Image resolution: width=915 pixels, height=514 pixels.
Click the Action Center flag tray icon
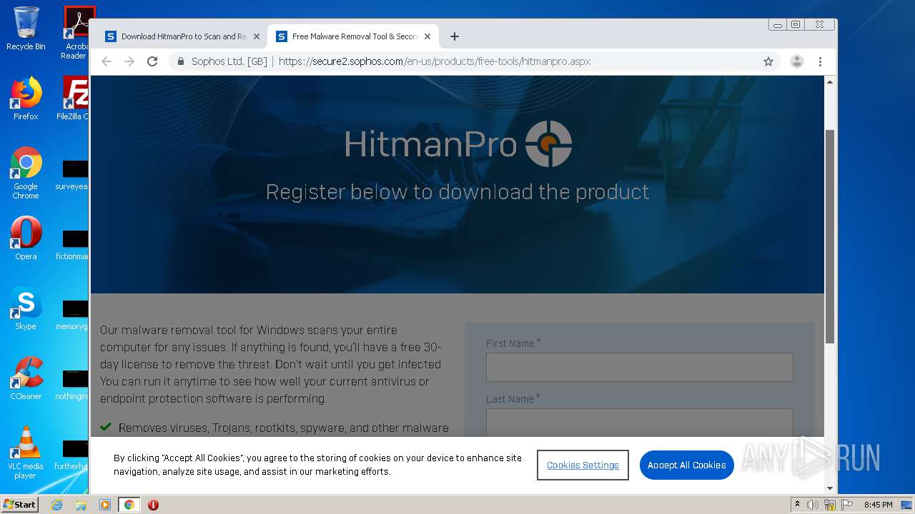point(847,505)
